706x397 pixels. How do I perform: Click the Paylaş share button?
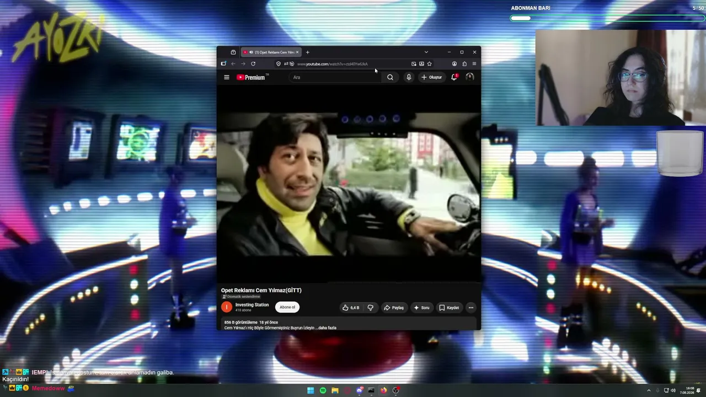(x=394, y=308)
